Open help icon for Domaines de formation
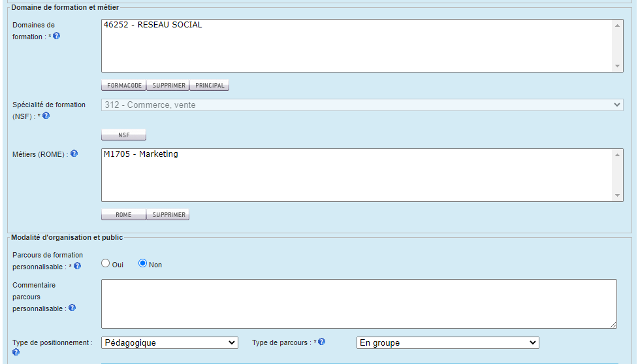The height and width of the screenshot is (364, 638). click(x=57, y=36)
